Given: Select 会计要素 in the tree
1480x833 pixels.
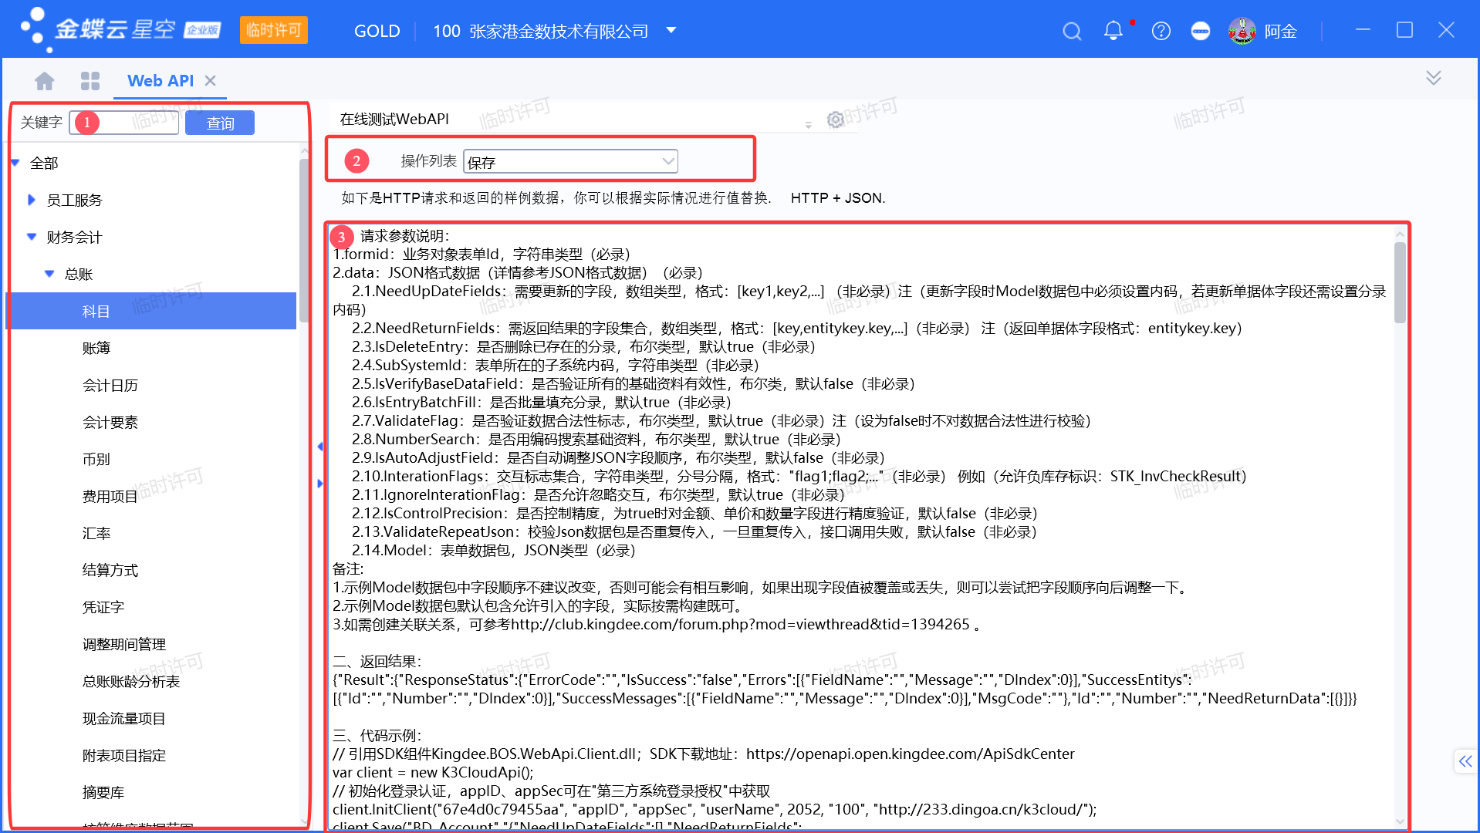Looking at the screenshot, I should (x=110, y=422).
